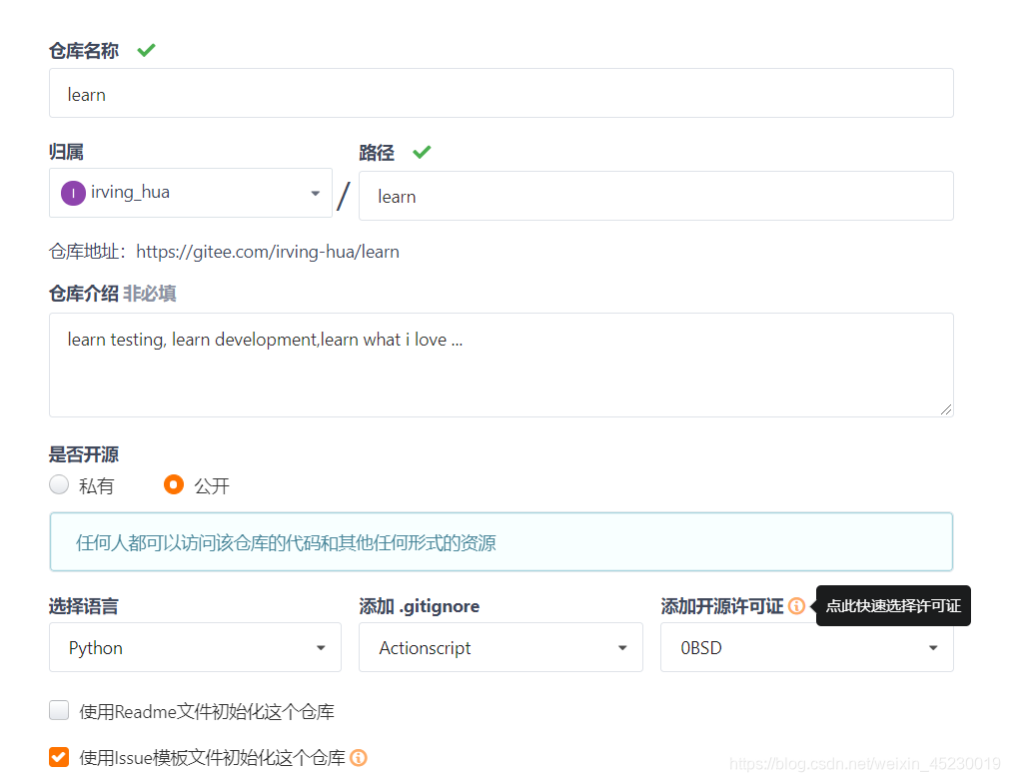Click the 选择语言 label
This screenshot has height=782, width=1010.
84,606
